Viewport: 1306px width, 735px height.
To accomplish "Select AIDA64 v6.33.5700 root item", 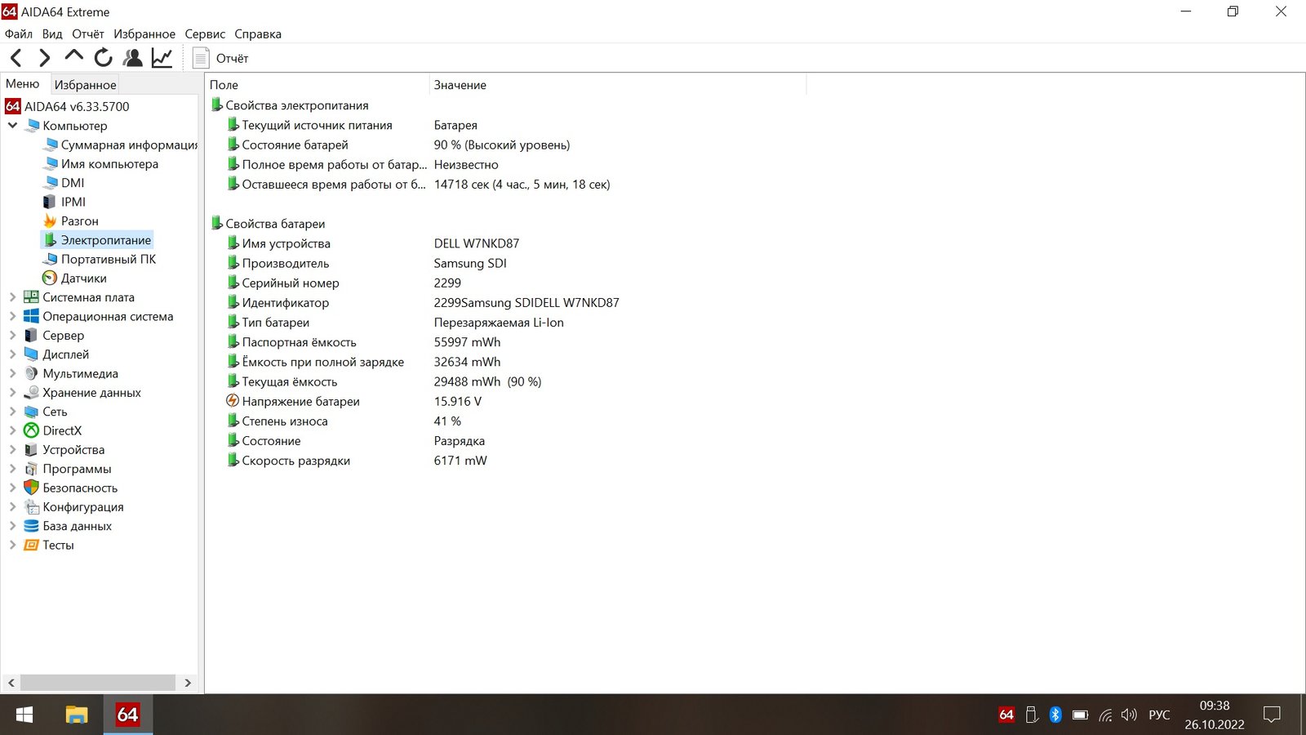I will pos(68,106).
